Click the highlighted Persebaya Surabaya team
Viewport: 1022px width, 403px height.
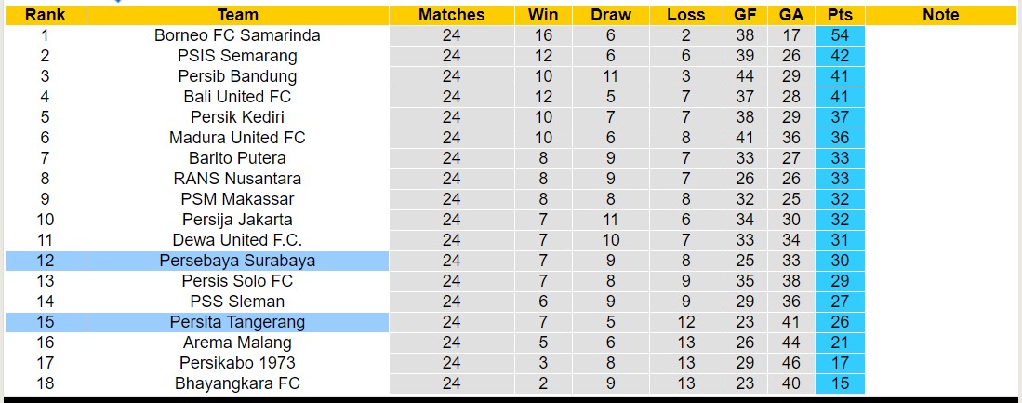pyautogui.click(x=237, y=261)
